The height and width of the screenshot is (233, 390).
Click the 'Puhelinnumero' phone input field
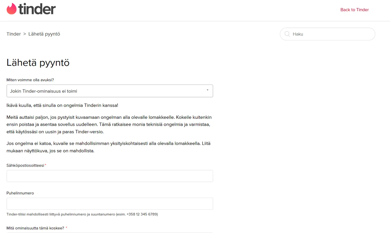click(x=110, y=204)
